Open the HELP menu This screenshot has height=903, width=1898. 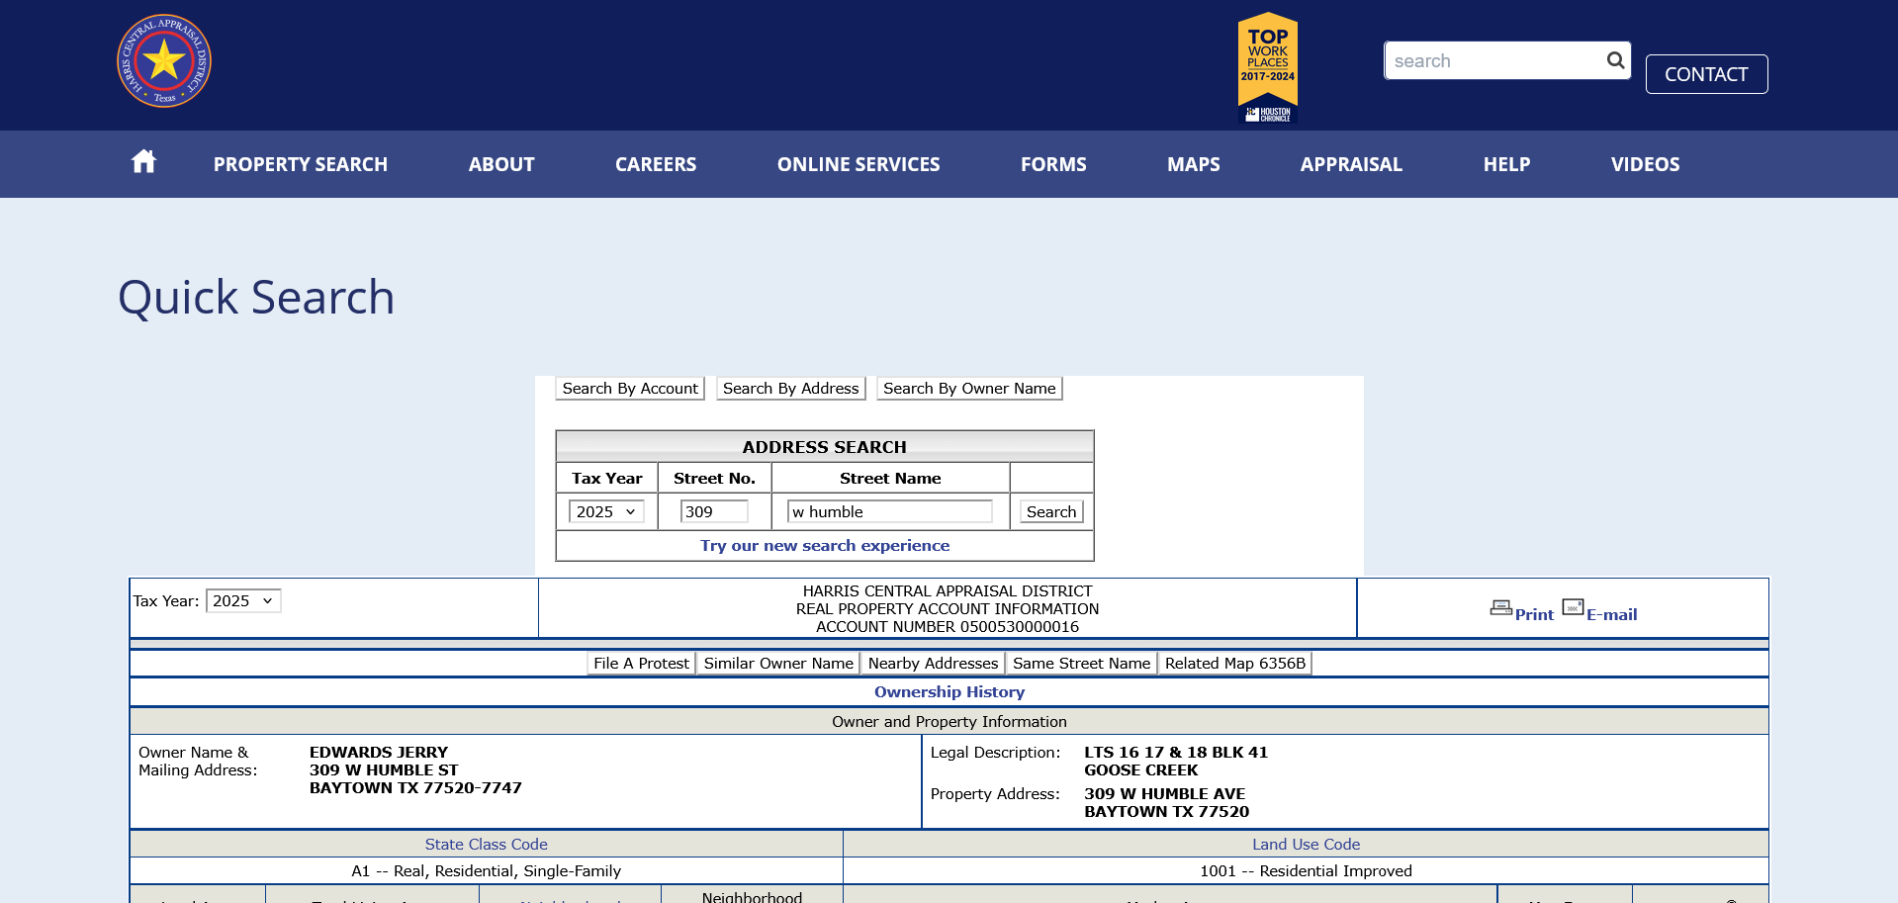[x=1506, y=164]
